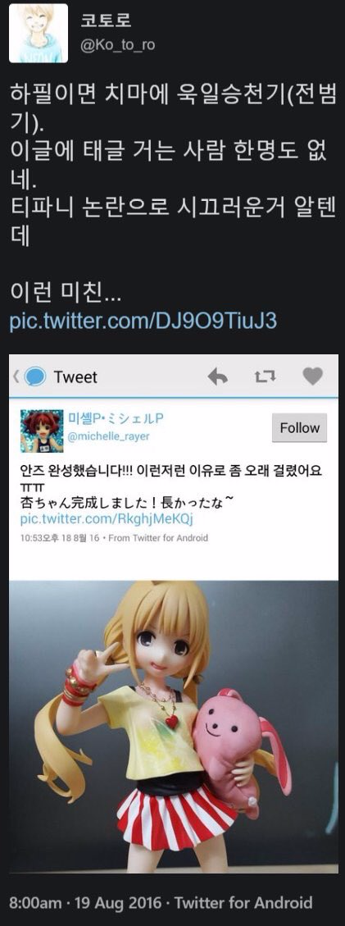Click the 10:53 embedded tweet timestamp

point(60,538)
